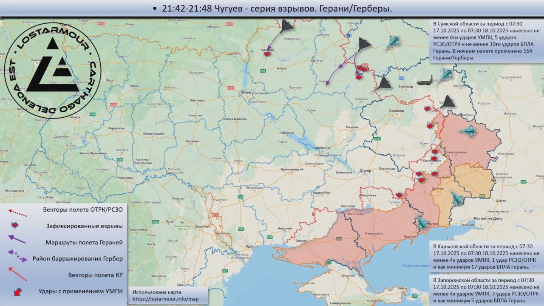Select the fighter jet icon near Mariupol
This screenshot has height=306, width=544.
(422, 223)
